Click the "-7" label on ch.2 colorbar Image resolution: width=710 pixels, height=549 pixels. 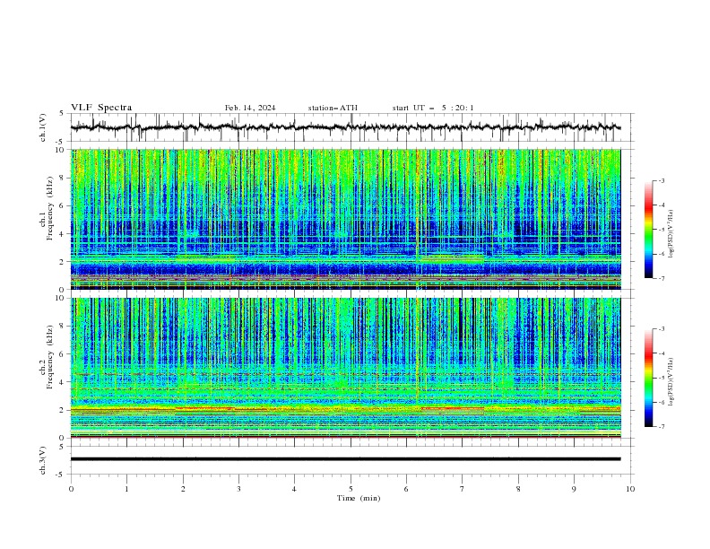(662, 427)
